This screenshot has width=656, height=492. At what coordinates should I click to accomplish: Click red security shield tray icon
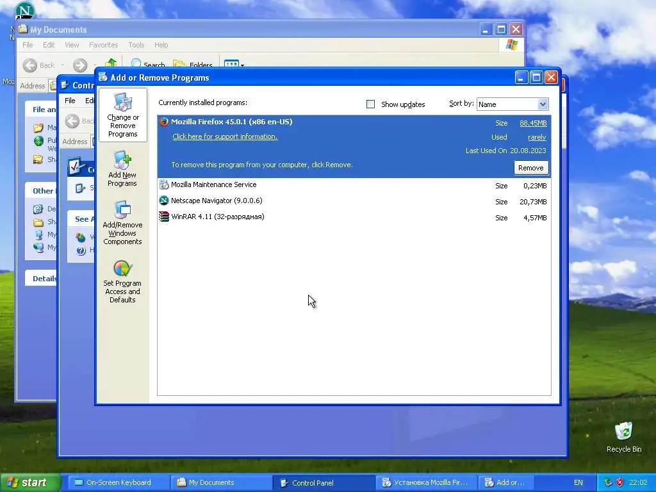click(x=619, y=482)
